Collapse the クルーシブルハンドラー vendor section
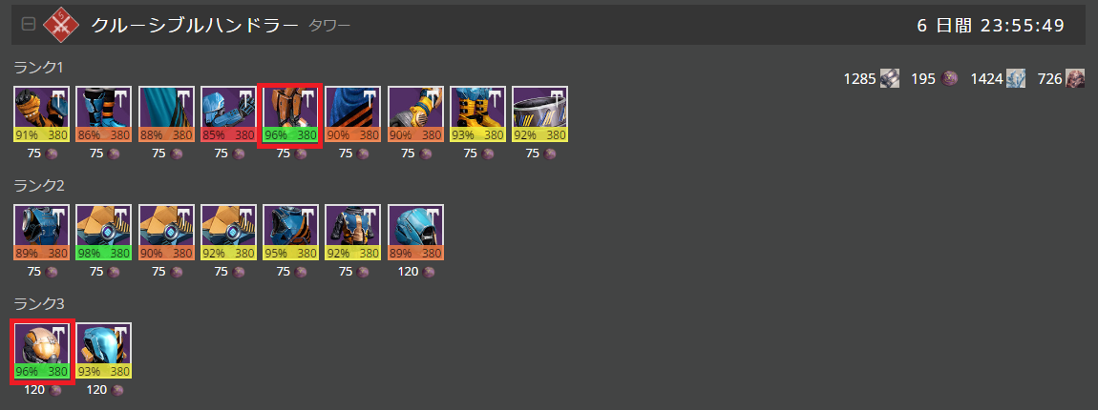This screenshot has width=1098, height=410. [29, 25]
